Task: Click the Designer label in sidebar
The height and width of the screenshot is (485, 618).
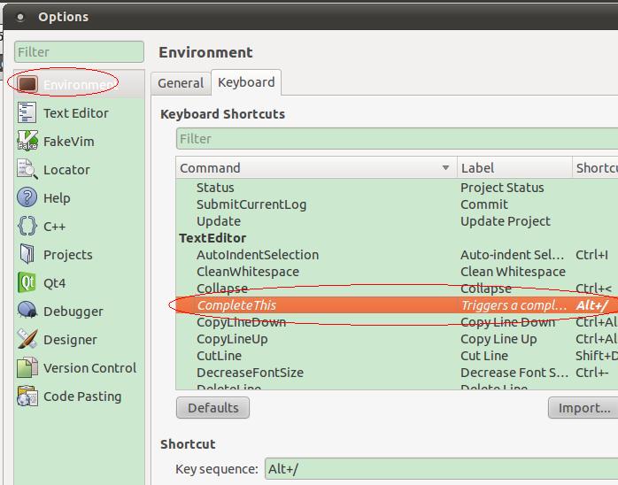Action: [70, 340]
